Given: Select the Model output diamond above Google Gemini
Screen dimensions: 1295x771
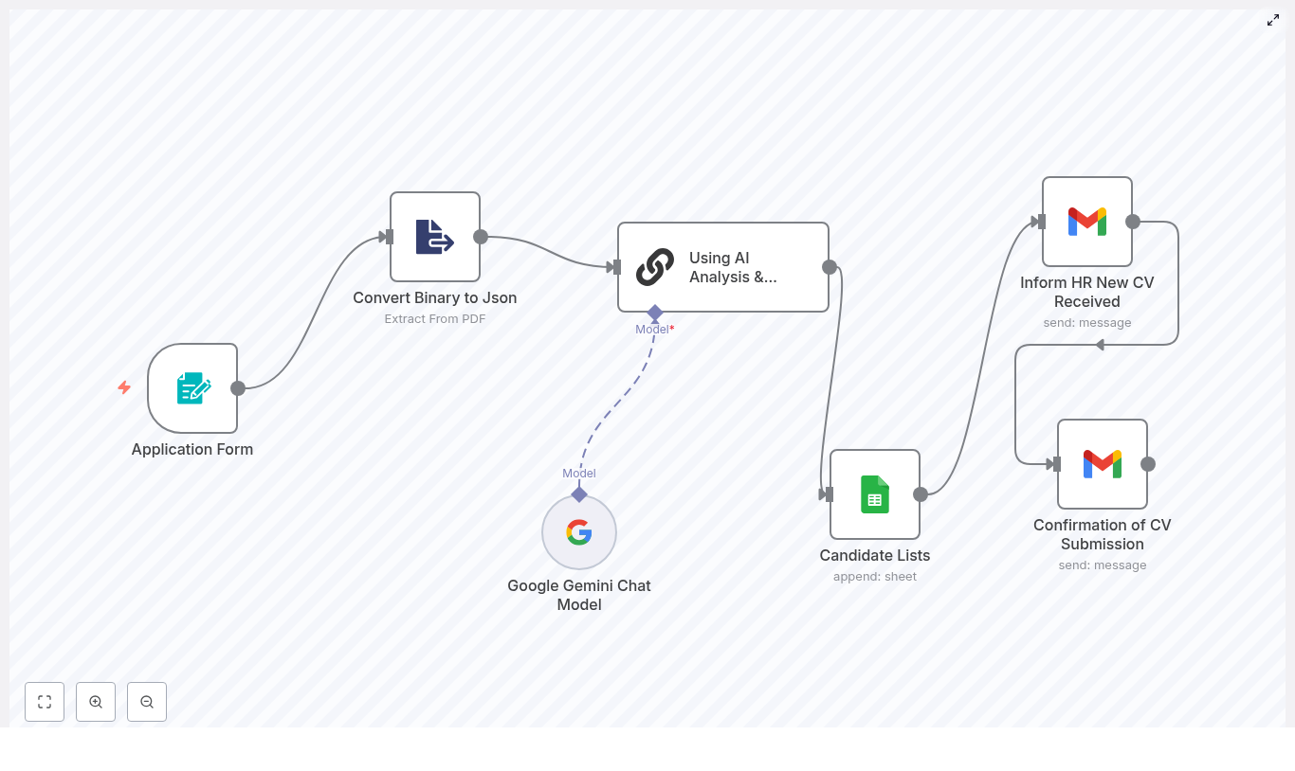Looking at the screenshot, I should [x=579, y=493].
